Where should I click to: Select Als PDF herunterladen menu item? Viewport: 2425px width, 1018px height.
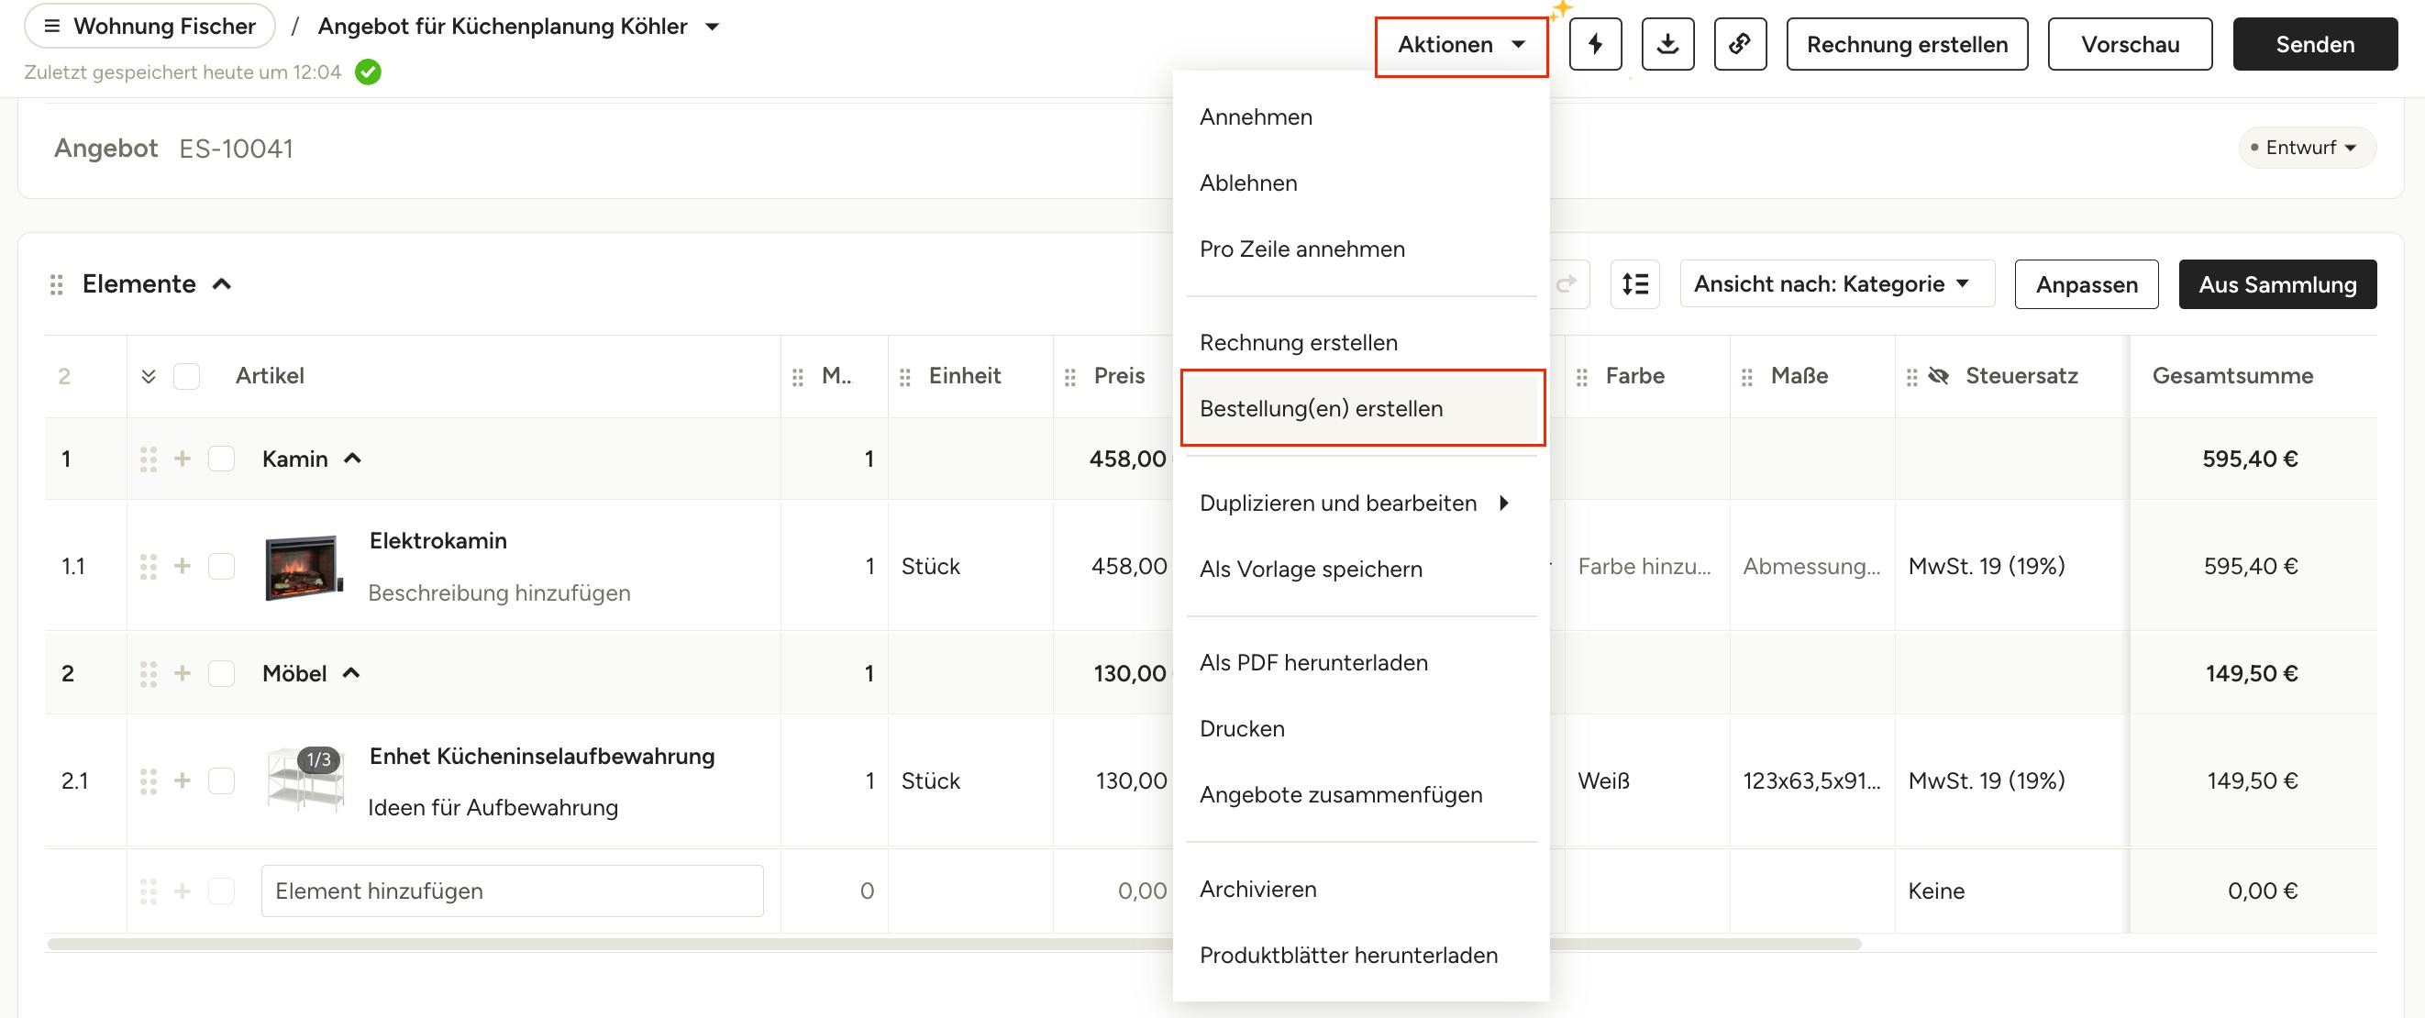click(x=1360, y=663)
